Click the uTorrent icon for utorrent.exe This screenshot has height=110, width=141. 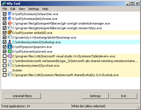(x=9, y=52)
